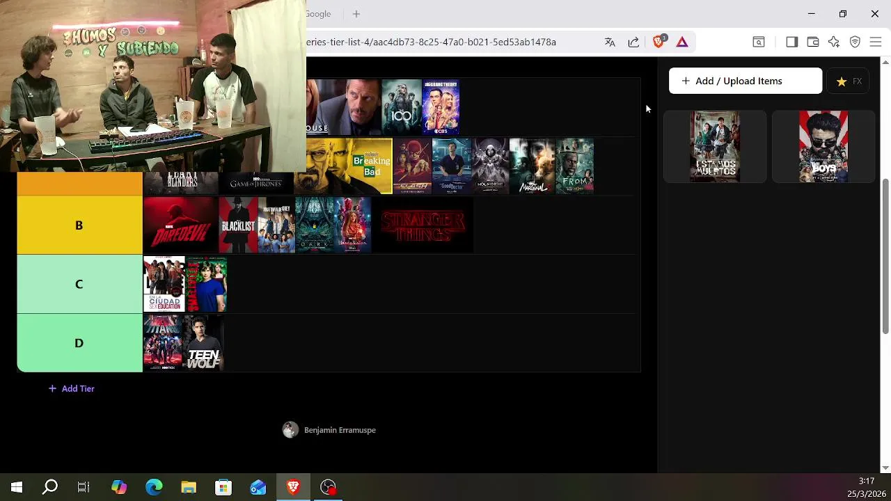The height and width of the screenshot is (501, 891).
Task: Click the translate page icon in address bar
Action: (x=610, y=42)
